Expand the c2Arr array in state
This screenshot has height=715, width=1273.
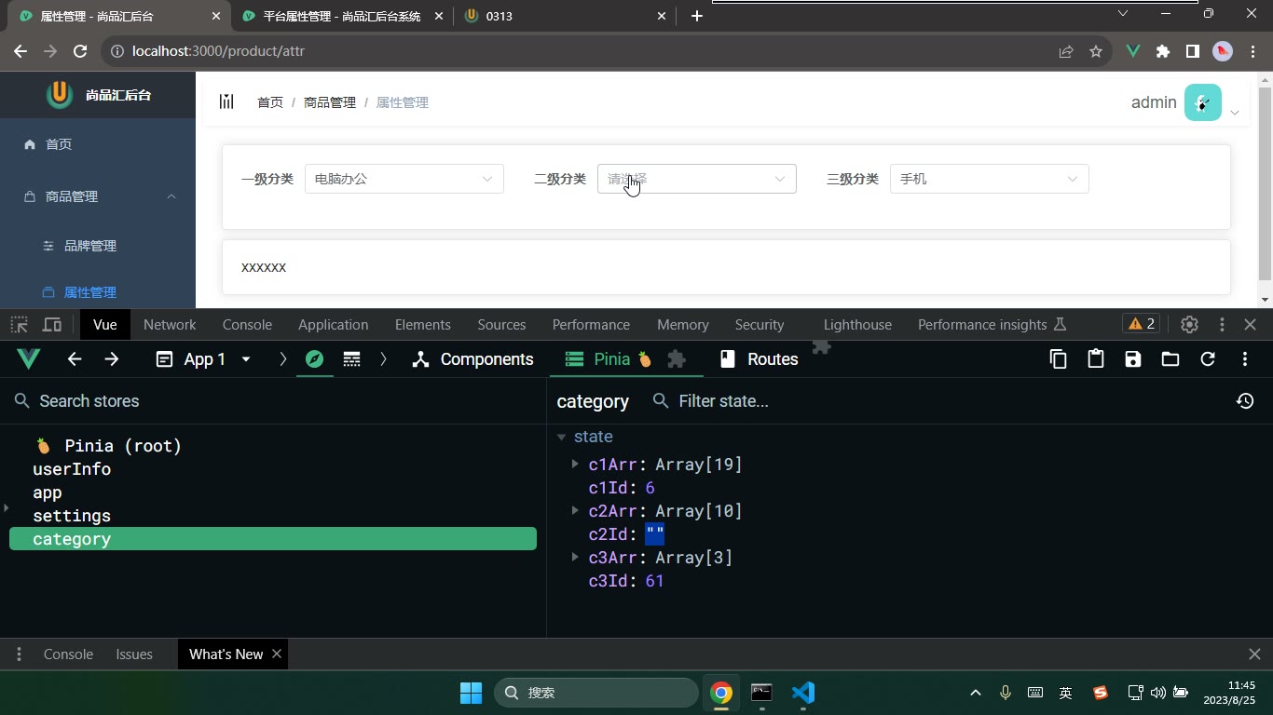click(575, 510)
